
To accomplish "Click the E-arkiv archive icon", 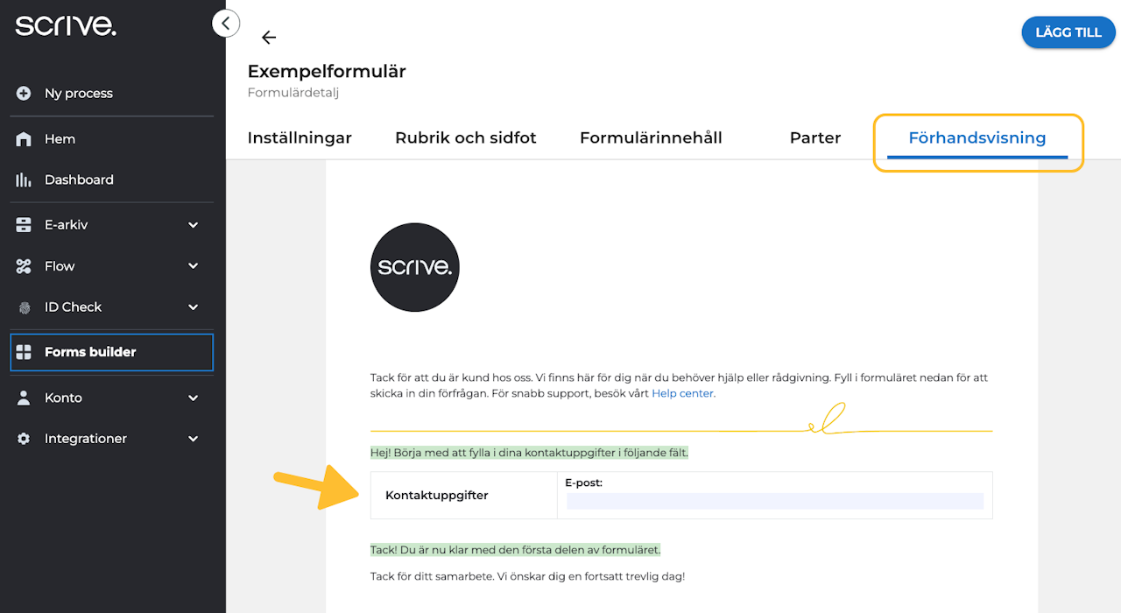I will tap(24, 225).
